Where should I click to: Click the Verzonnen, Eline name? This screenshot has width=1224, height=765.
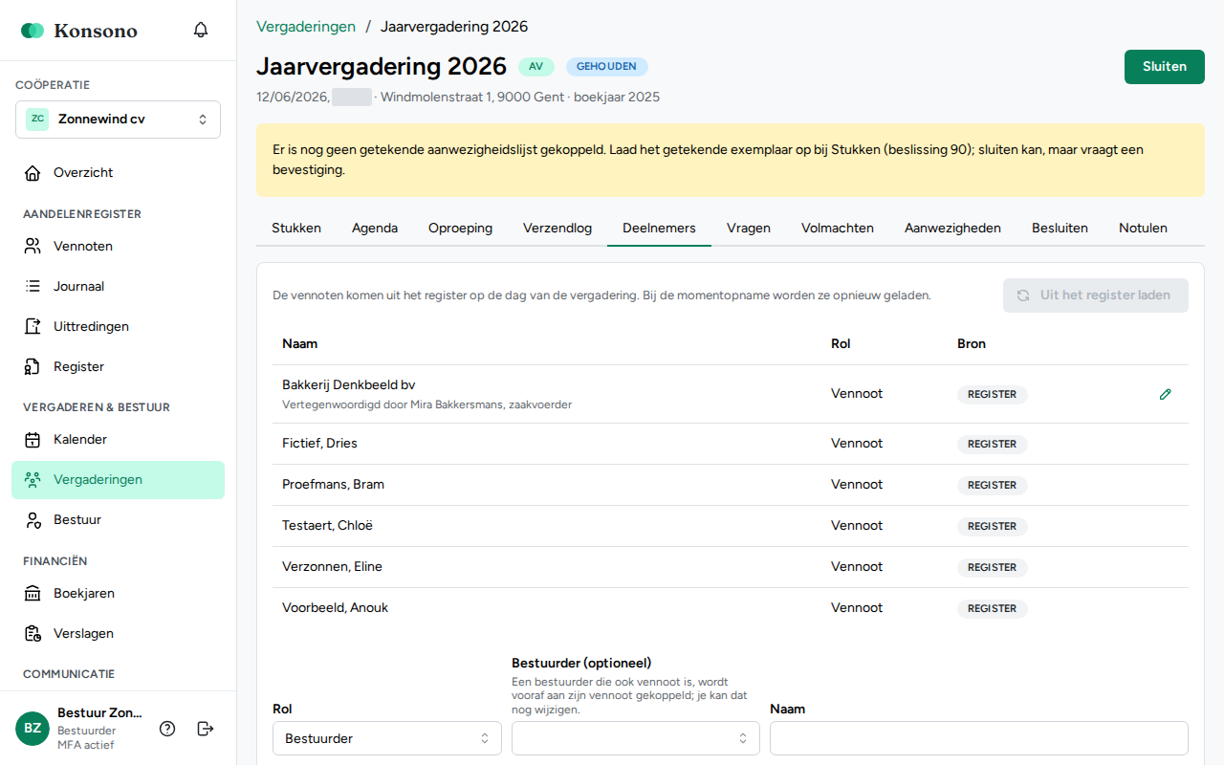(332, 567)
